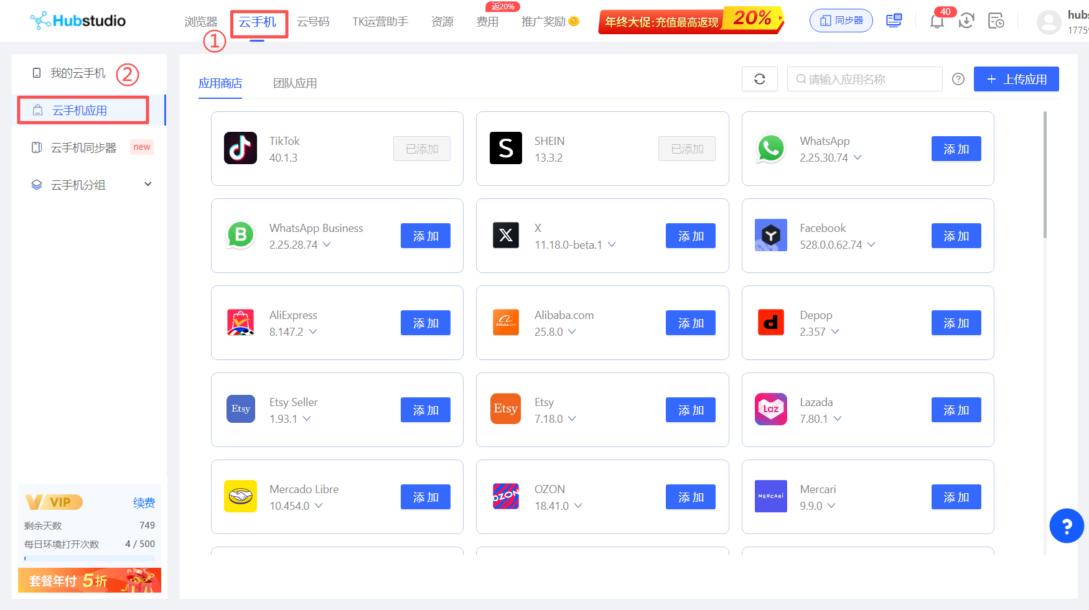Viewport: 1089px width, 610px height.
Task: Open the TK运营助手 menu
Action: pos(380,22)
